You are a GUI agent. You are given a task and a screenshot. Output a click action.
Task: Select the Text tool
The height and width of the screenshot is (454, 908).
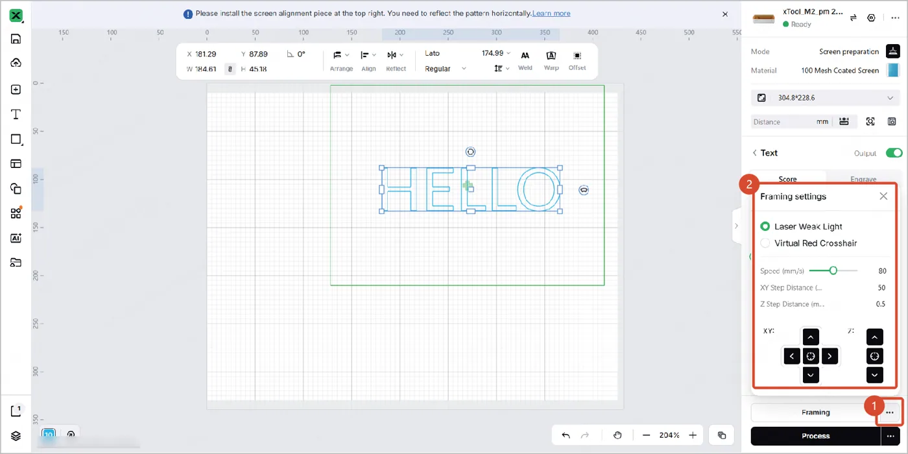tap(16, 114)
